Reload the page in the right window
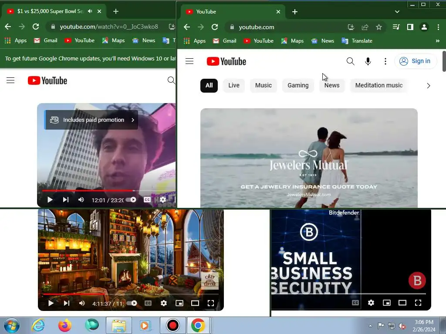This screenshot has height=334, width=446. click(x=215, y=27)
